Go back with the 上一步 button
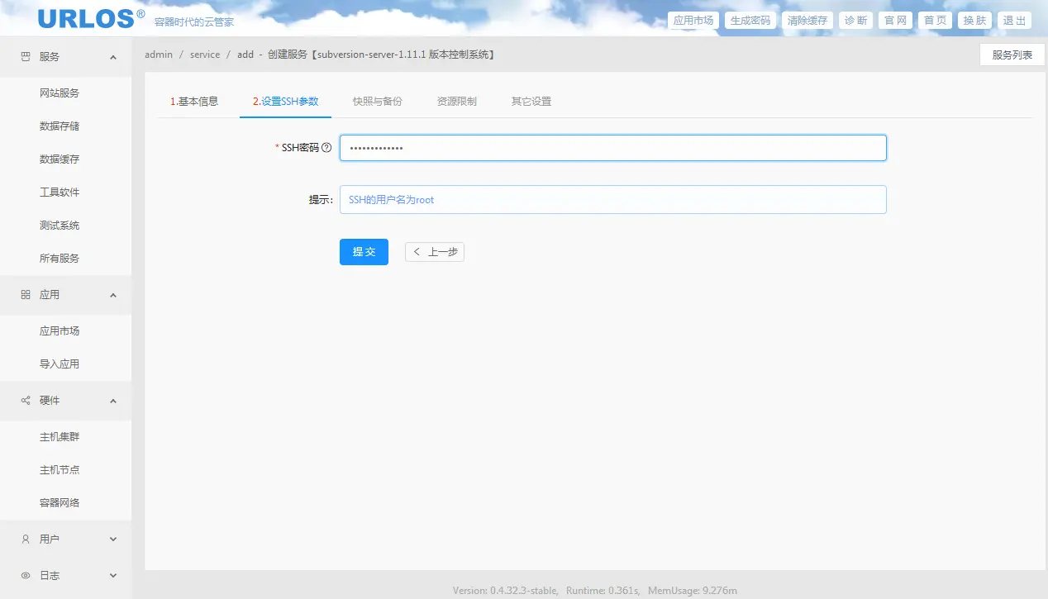 [x=435, y=252]
